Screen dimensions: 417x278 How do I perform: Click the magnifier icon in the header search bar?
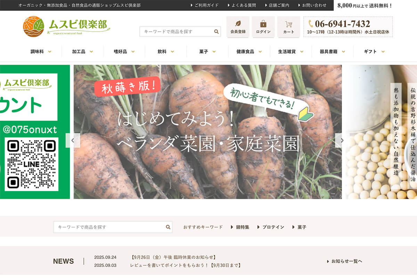pos(216,31)
